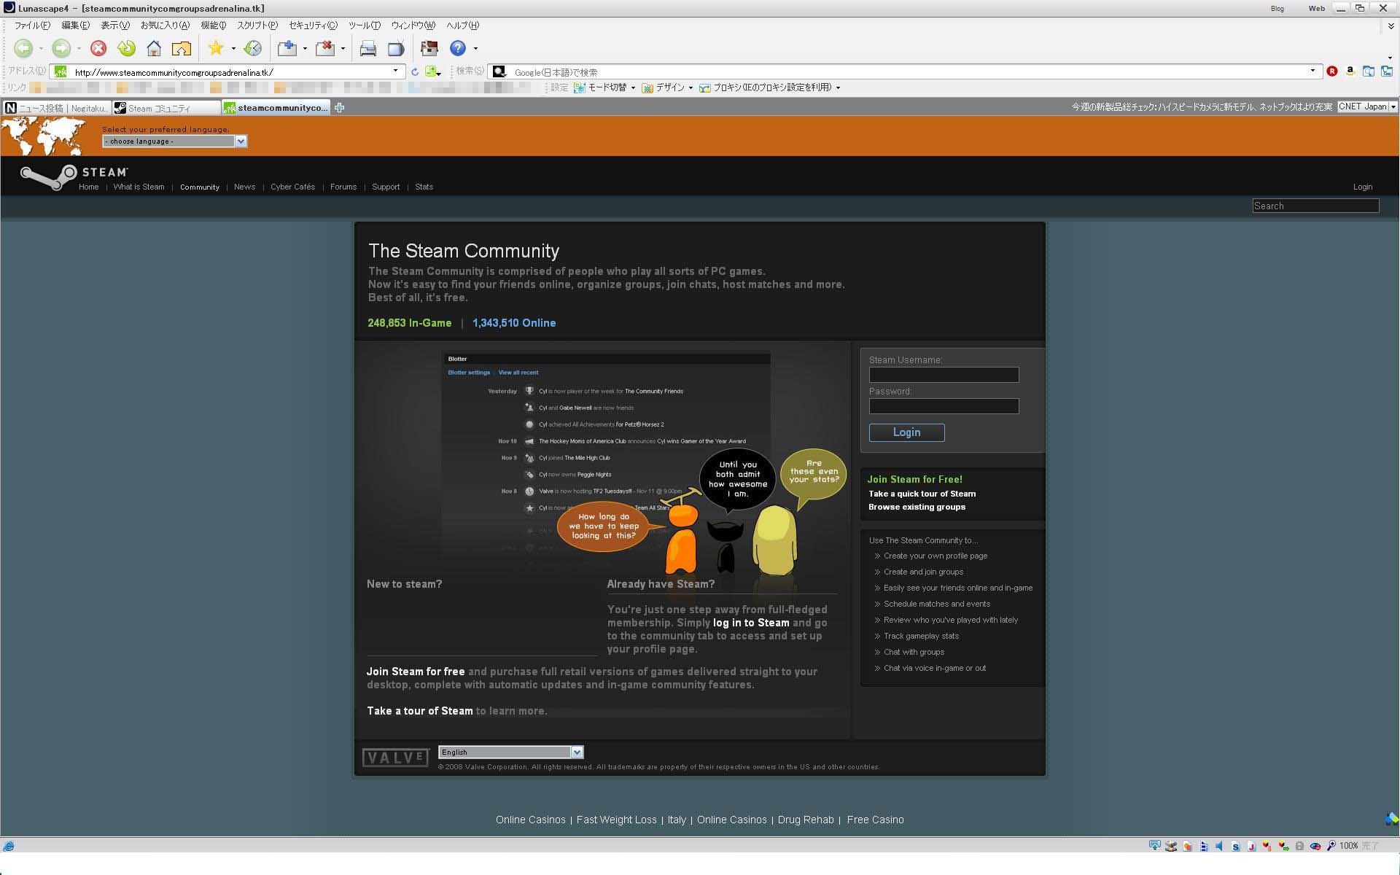Screen dimensions: 1400x875
Task: Toggle the video filmstrip icon in status bar
Action: click(x=1204, y=846)
